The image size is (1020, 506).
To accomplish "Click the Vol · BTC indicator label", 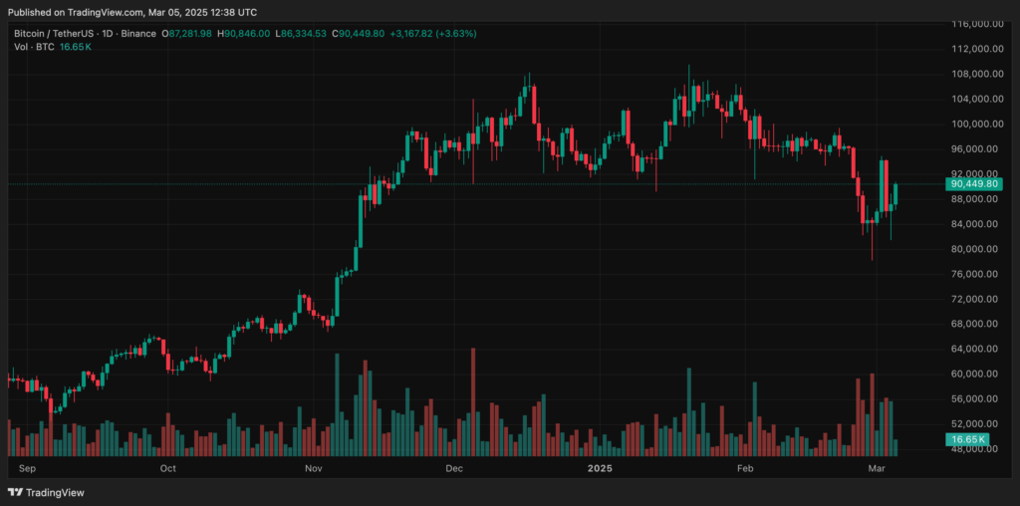I will 37,47.
